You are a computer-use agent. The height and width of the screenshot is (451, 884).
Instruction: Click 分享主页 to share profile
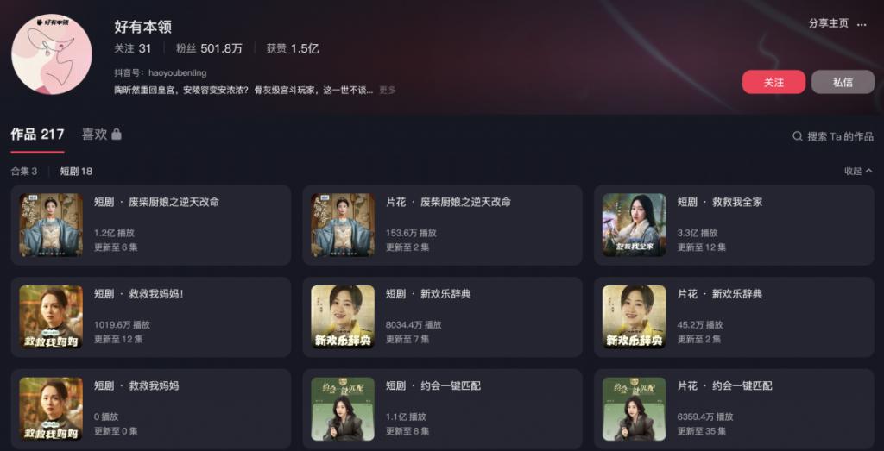(828, 23)
